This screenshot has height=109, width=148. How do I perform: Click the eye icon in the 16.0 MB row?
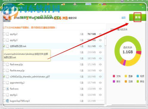[100, 76]
